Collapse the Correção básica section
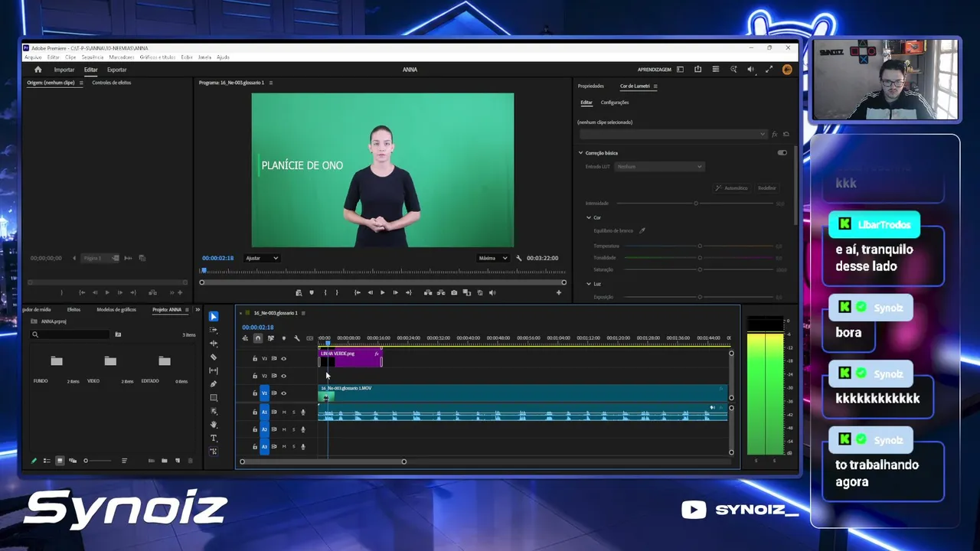This screenshot has height=551, width=980. coord(580,153)
